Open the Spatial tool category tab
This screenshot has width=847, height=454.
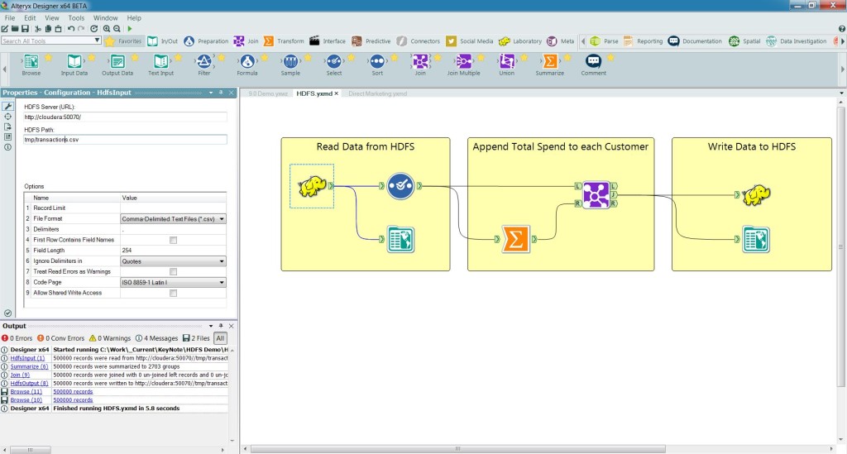point(744,41)
